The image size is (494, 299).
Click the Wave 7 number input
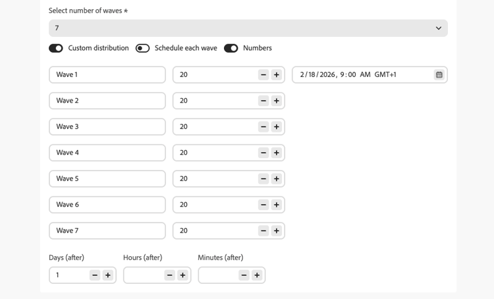[x=214, y=231]
